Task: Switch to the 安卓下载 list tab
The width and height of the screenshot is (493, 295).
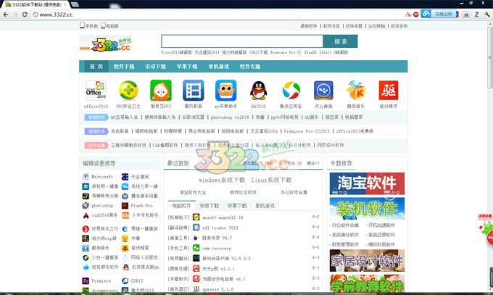Action: [x=210, y=206]
